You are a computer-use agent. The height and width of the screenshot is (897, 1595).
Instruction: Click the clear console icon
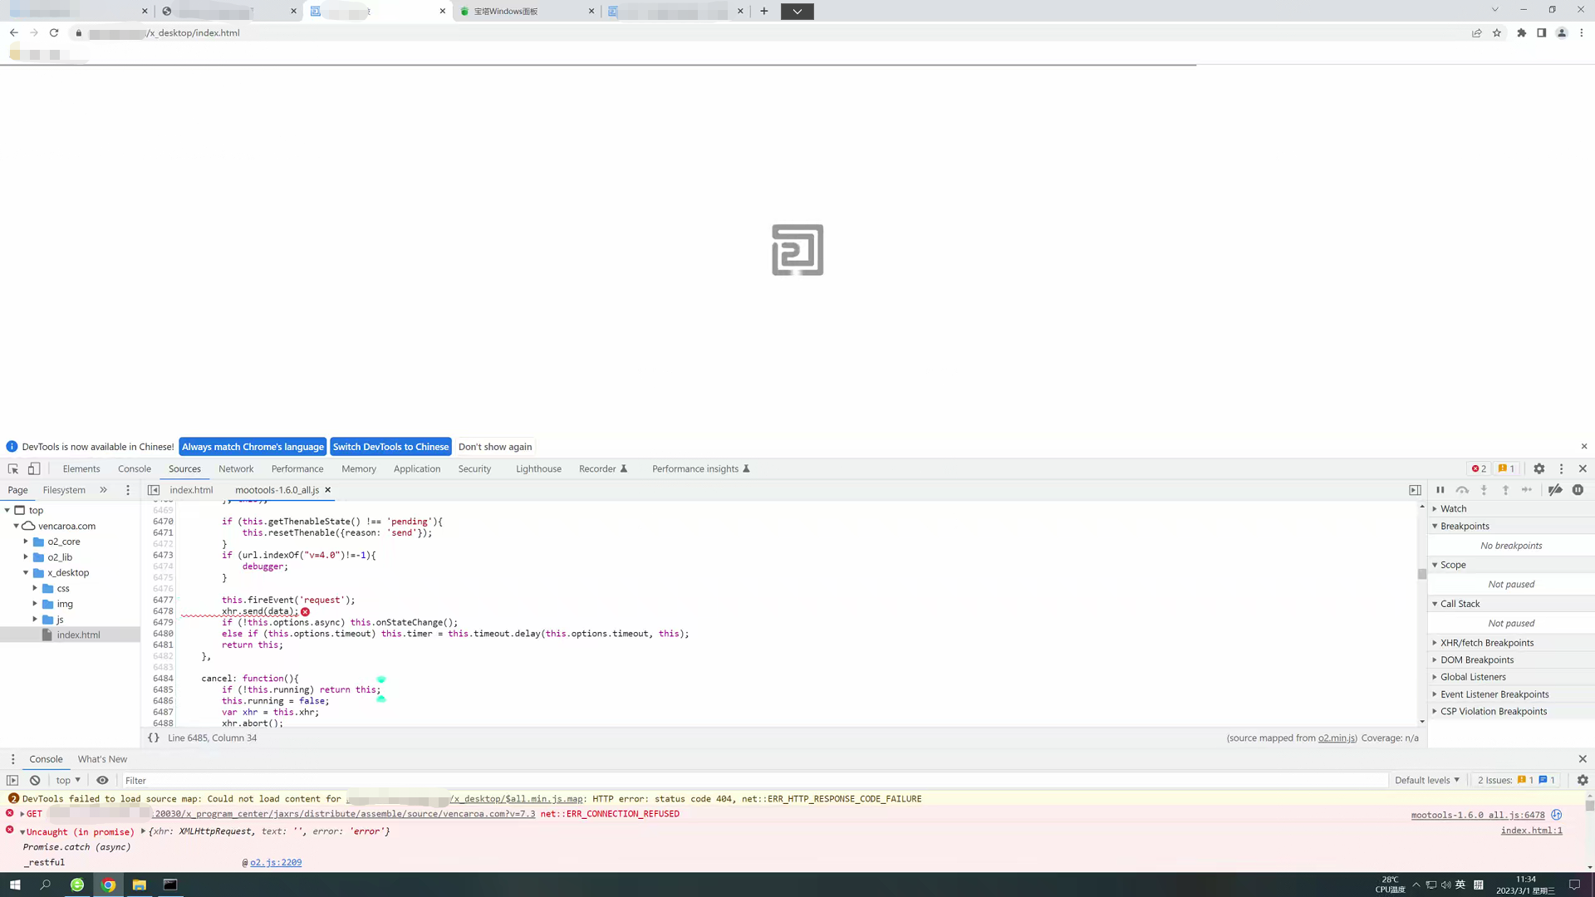pos(35,781)
